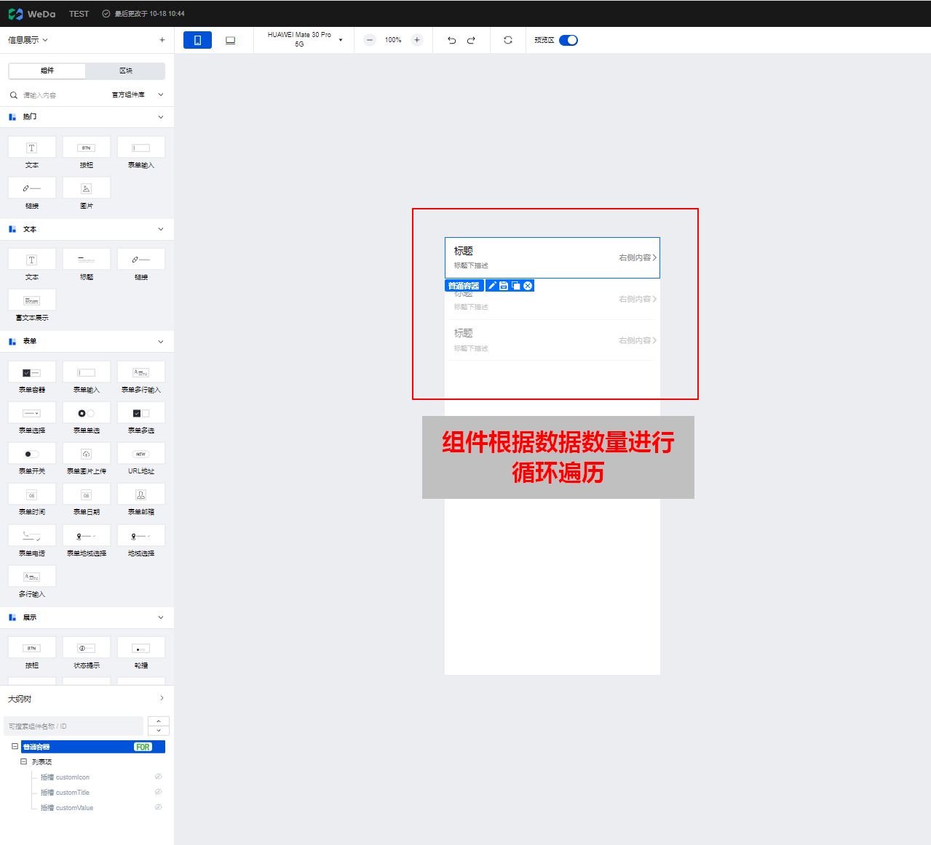Screen dimensions: 931x845
Task: Select the URL地址 component
Action: tap(141, 459)
